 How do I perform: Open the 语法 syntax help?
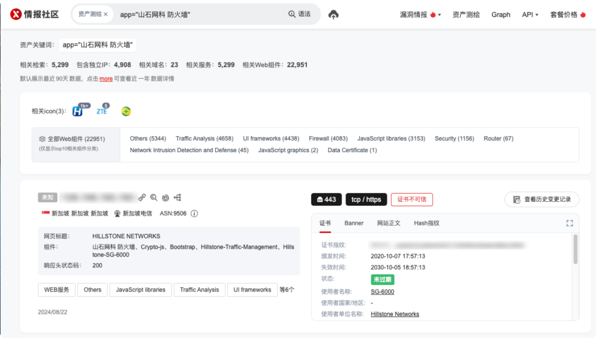(x=300, y=14)
